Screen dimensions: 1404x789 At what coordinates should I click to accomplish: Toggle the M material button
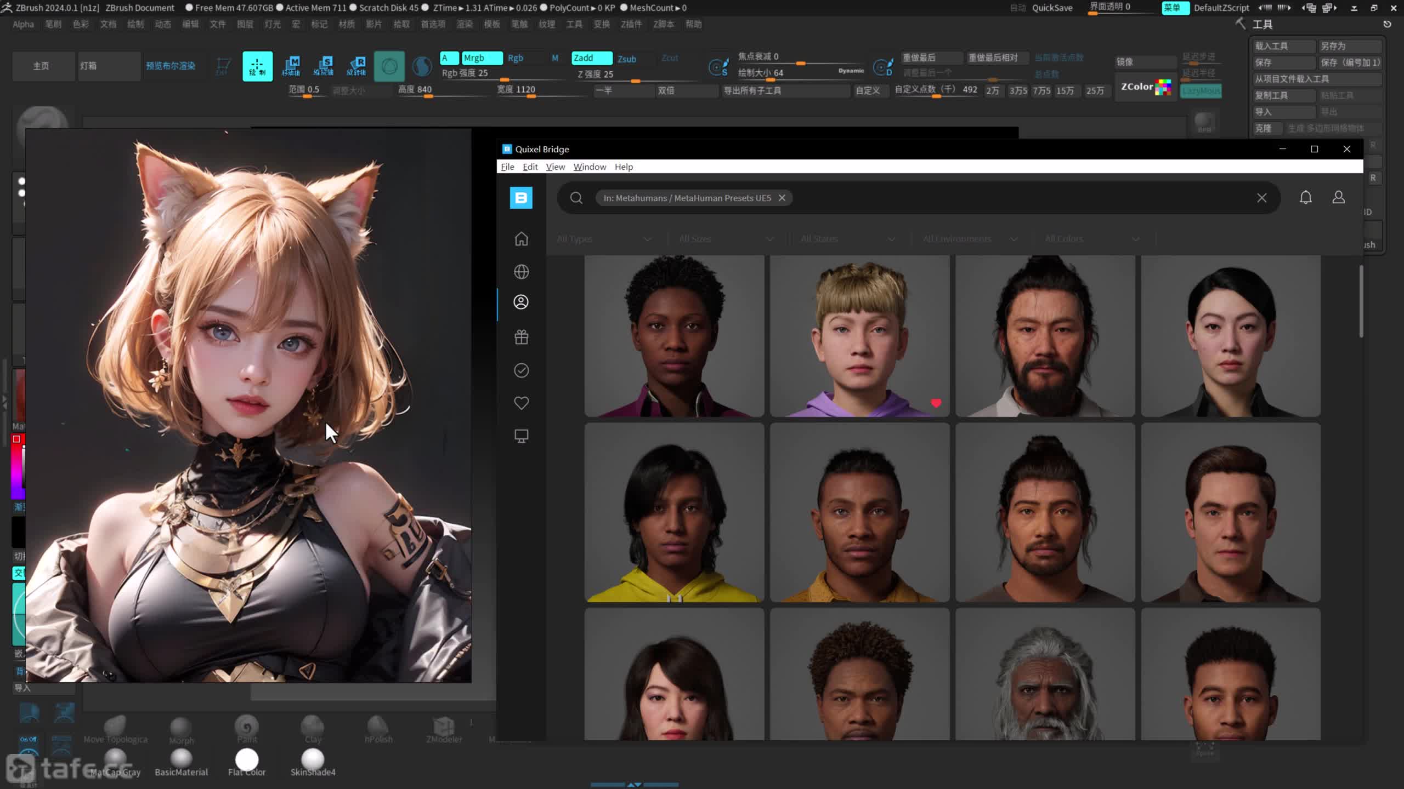tap(555, 58)
